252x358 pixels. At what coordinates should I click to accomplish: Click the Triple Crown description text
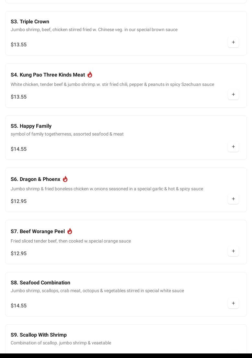coord(94,30)
